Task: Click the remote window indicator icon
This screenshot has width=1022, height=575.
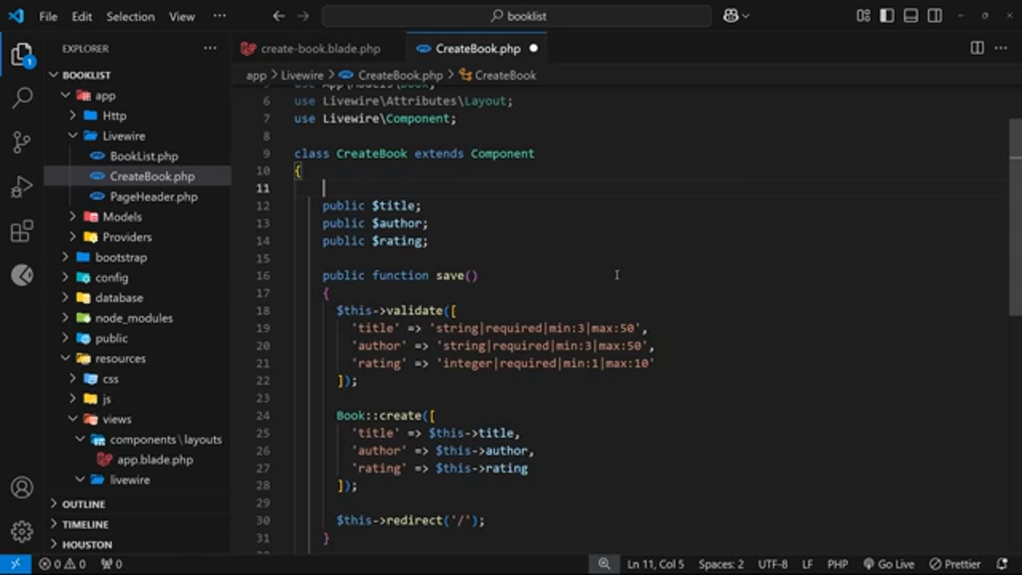Action: 15,564
